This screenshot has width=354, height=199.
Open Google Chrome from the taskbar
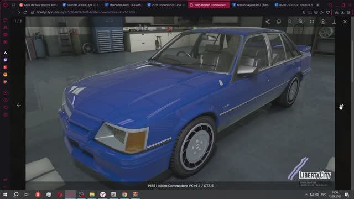pos(124,194)
